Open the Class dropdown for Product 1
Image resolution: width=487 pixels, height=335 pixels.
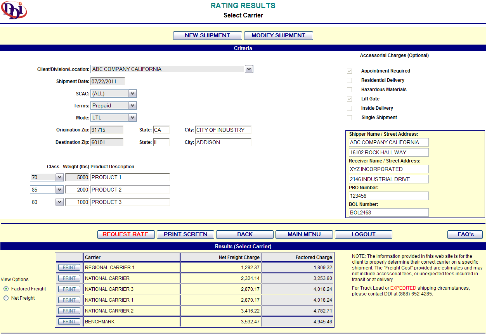(x=47, y=177)
